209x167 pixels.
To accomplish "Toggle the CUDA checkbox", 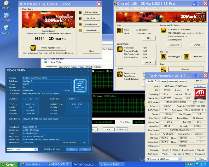I will coord(171,150).
